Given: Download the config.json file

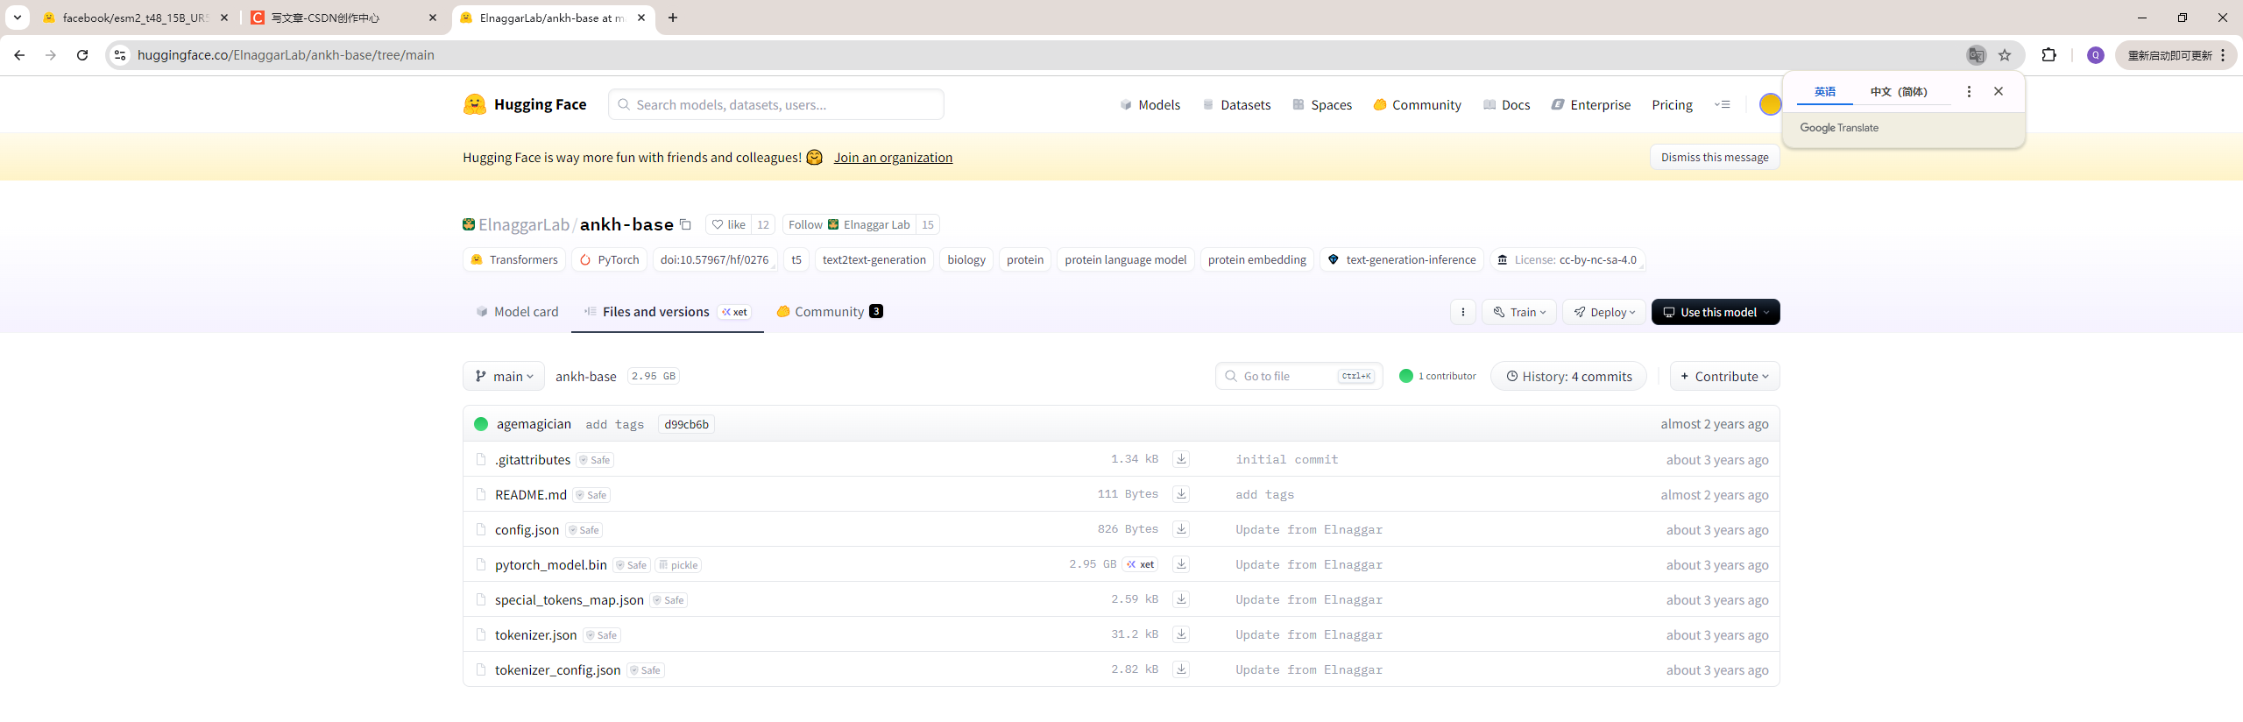Looking at the screenshot, I should 1181,529.
